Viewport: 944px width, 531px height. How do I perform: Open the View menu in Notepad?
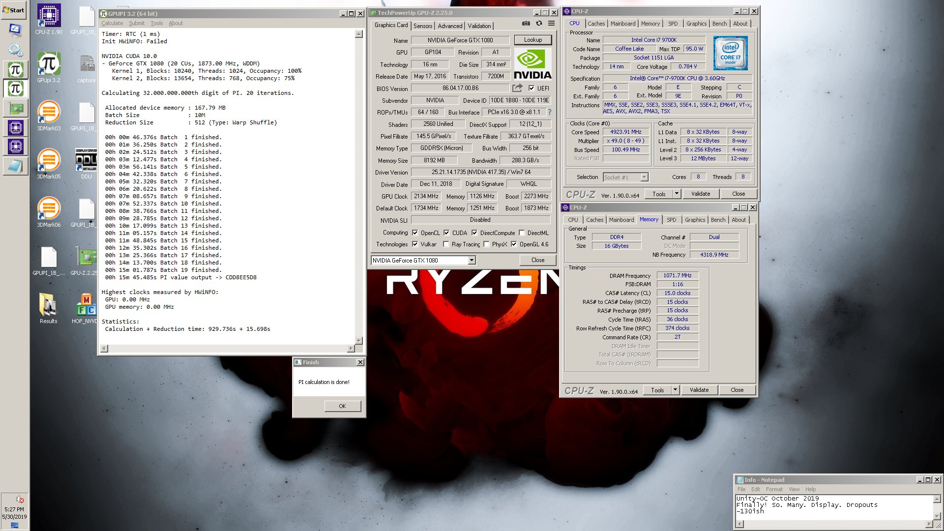tap(794, 489)
